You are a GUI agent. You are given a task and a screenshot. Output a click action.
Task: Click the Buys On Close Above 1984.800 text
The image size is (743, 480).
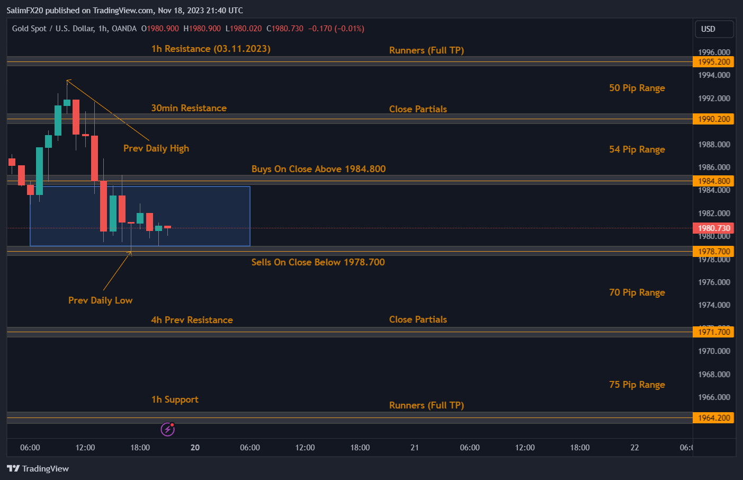[x=318, y=168]
